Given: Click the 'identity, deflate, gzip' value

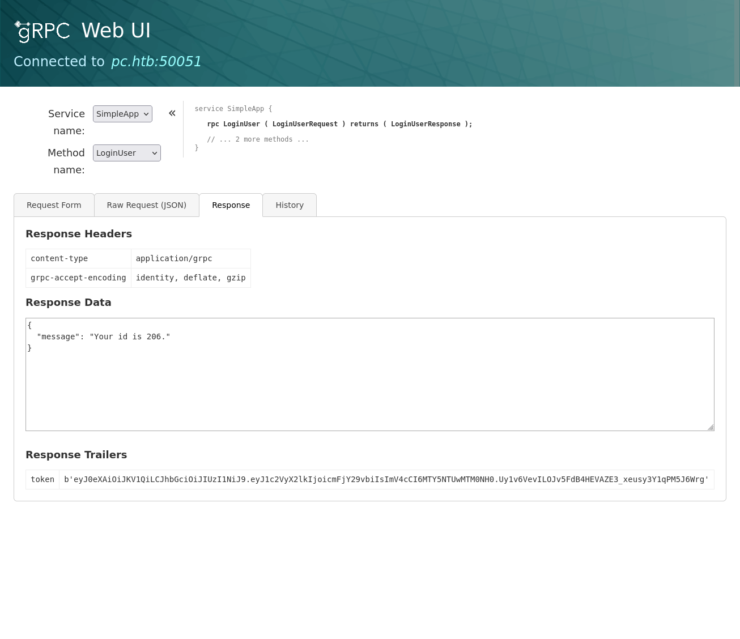Looking at the screenshot, I should [x=191, y=278].
